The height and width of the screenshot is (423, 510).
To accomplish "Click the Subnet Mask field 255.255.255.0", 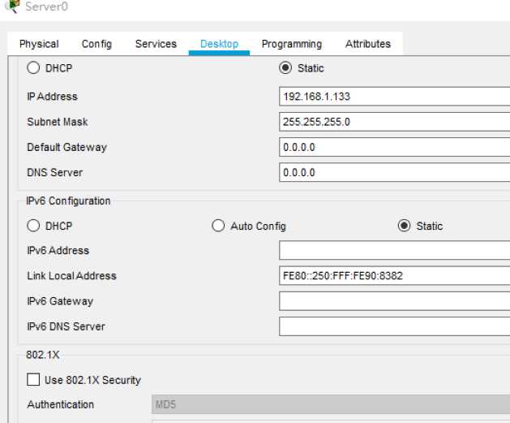I will [394, 122].
